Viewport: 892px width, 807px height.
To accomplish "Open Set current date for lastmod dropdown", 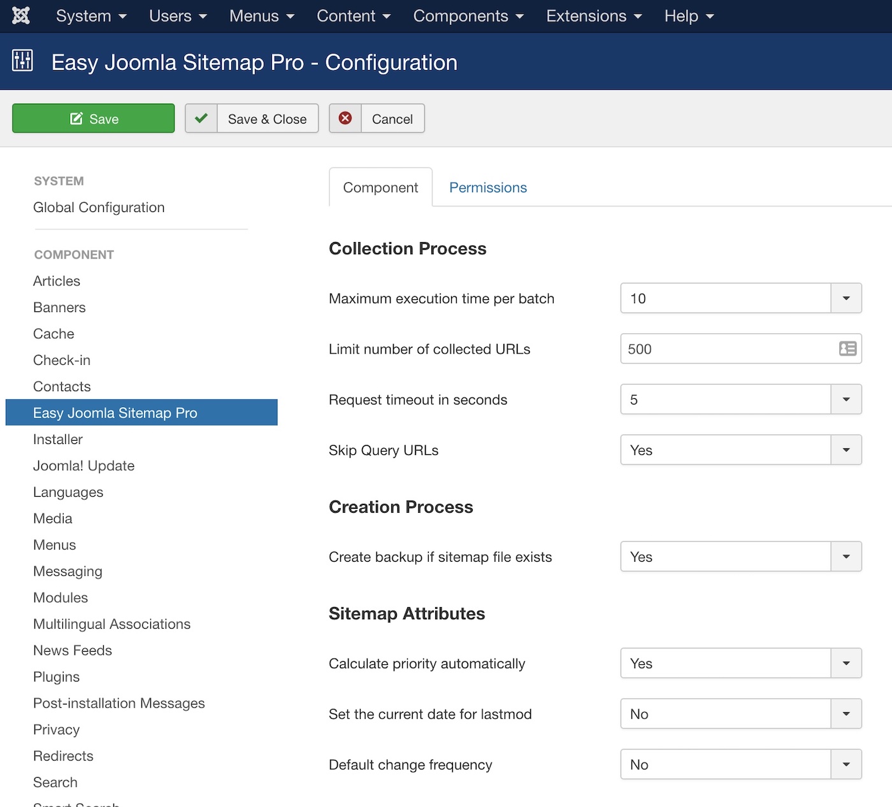I will (x=741, y=713).
